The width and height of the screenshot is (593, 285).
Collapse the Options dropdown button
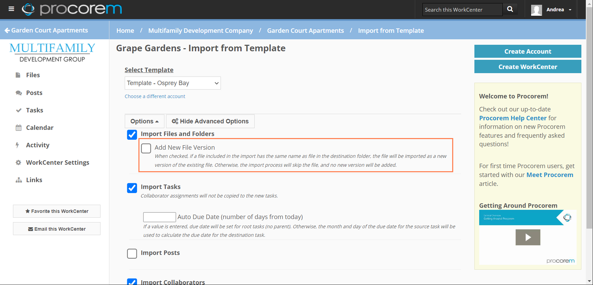click(144, 121)
